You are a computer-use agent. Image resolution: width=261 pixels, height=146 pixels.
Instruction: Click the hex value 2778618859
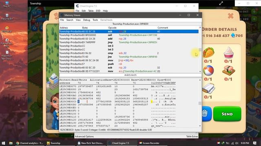(x=104, y=101)
